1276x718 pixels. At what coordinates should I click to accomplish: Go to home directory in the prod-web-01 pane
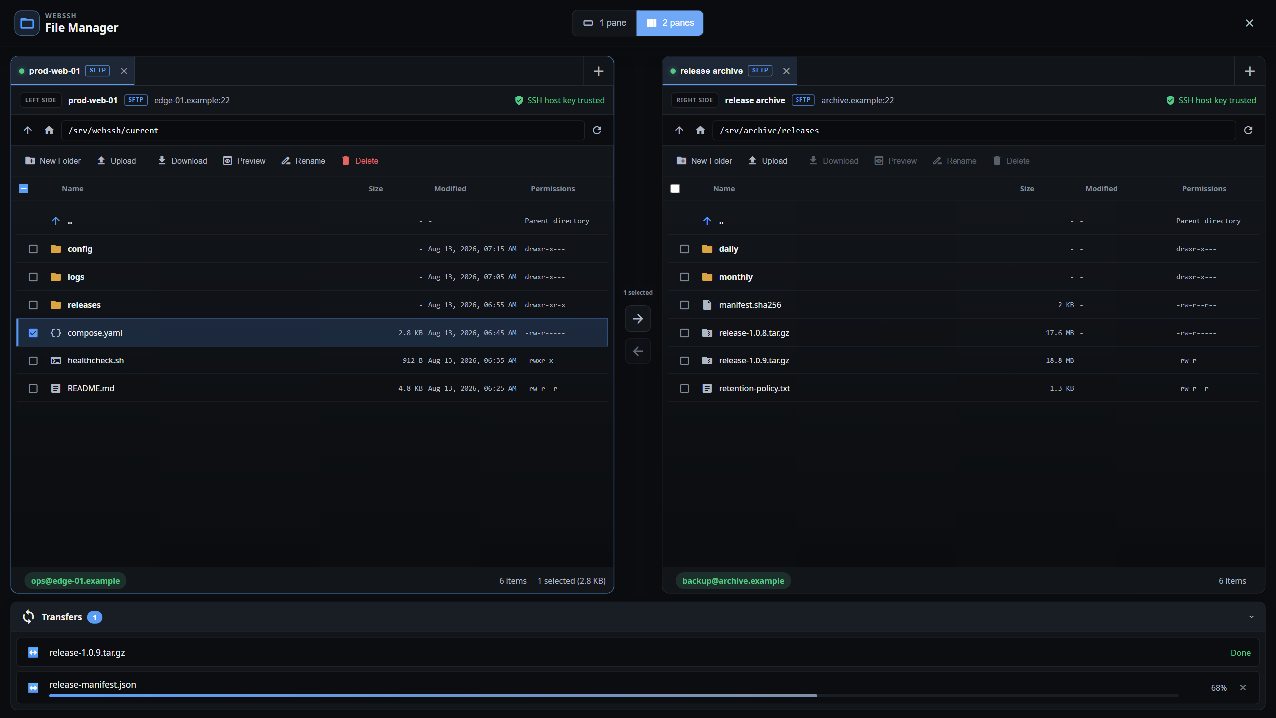coord(49,130)
